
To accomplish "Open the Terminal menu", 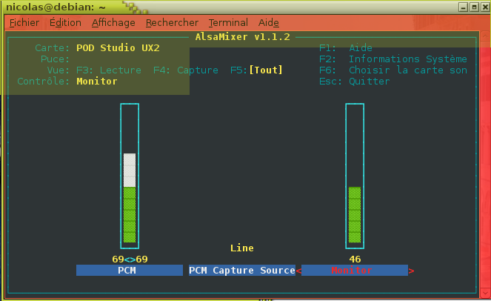I will pyautogui.click(x=228, y=22).
